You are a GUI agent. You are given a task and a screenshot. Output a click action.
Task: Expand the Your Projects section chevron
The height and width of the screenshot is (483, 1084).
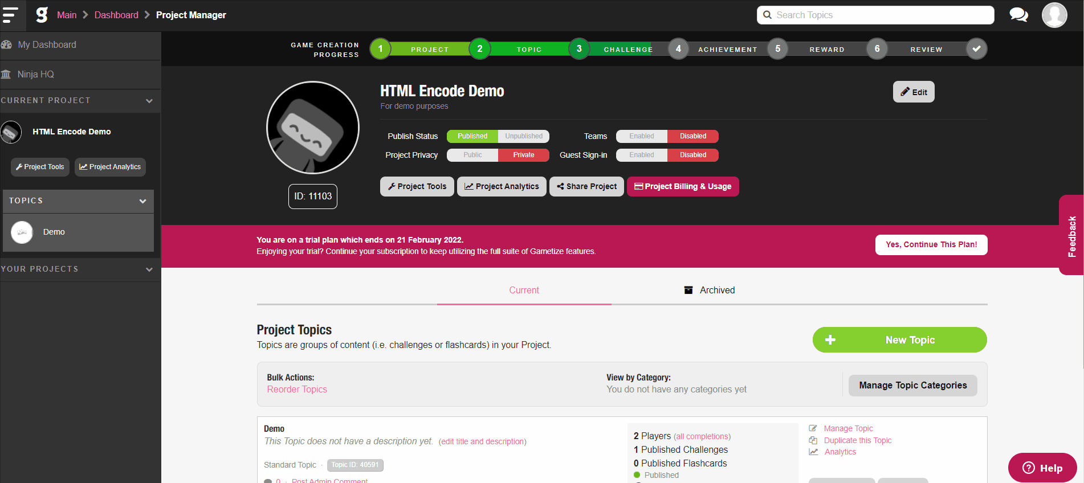(149, 269)
